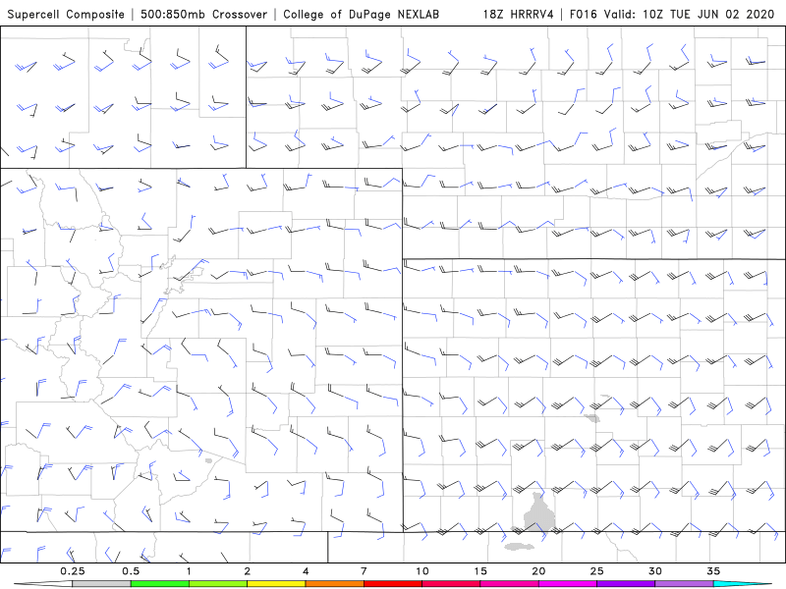
Task: Click the red legend swatch between 7 and 10
Action: click(393, 584)
